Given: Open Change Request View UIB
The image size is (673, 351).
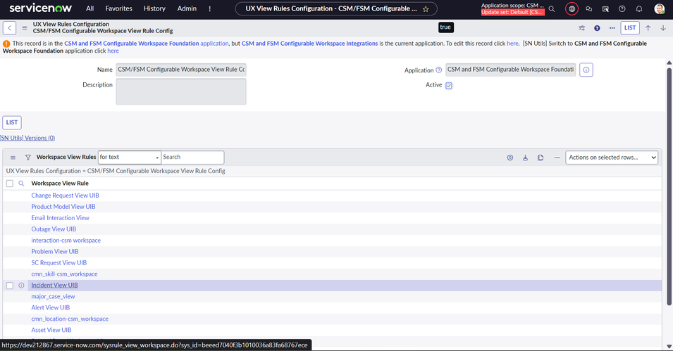Looking at the screenshot, I should pyautogui.click(x=66, y=196).
